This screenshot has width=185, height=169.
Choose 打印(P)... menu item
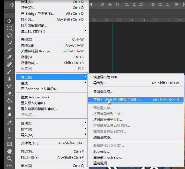(51, 151)
